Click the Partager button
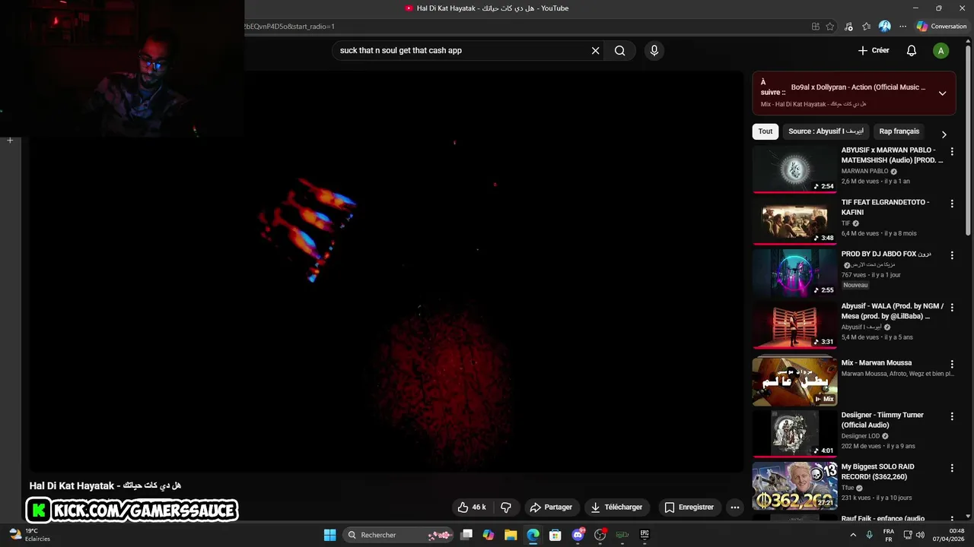Screen dimensions: 974x547 [551, 507]
